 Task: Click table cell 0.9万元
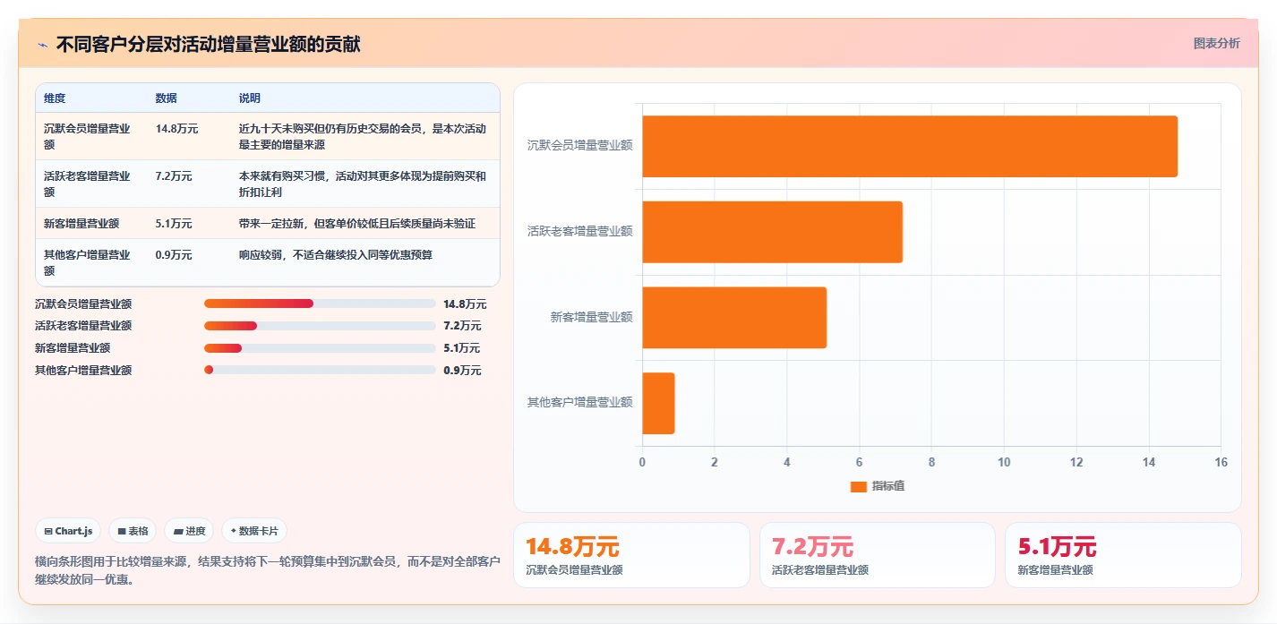point(174,255)
